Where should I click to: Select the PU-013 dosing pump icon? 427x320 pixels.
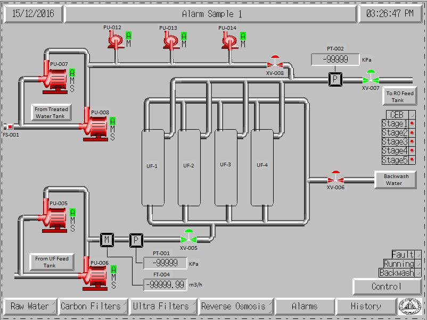[171, 40]
